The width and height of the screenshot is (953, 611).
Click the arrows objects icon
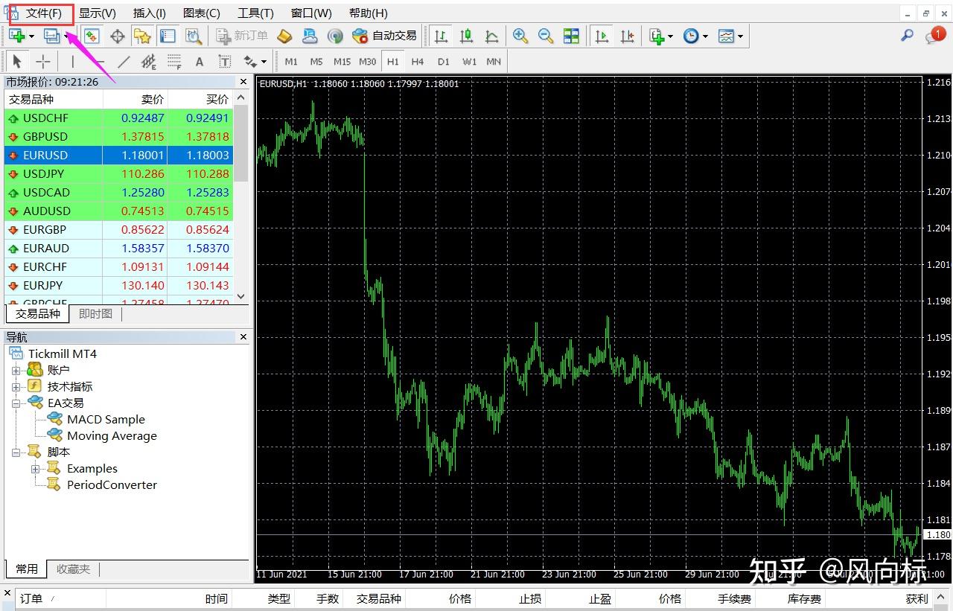pyautogui.click(x=250, y=62)
